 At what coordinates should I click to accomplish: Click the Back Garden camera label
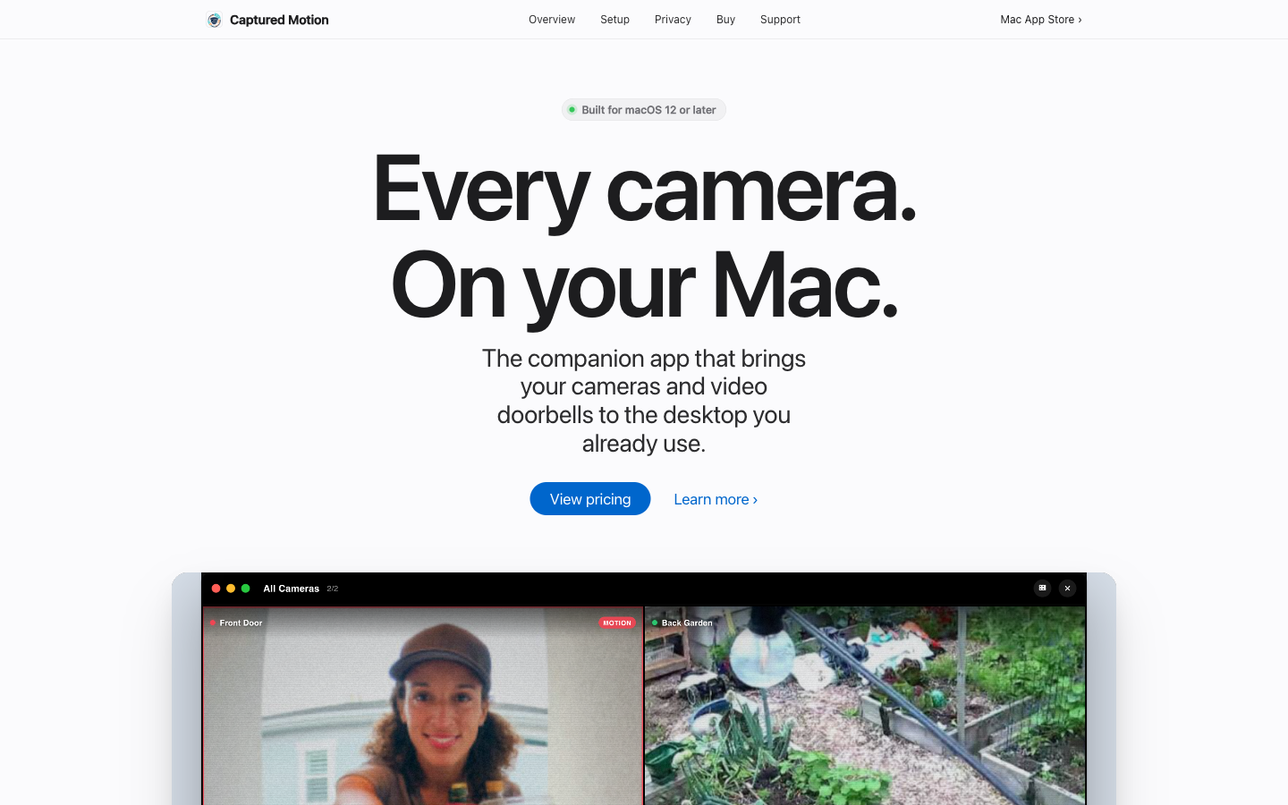click(687, 623)
